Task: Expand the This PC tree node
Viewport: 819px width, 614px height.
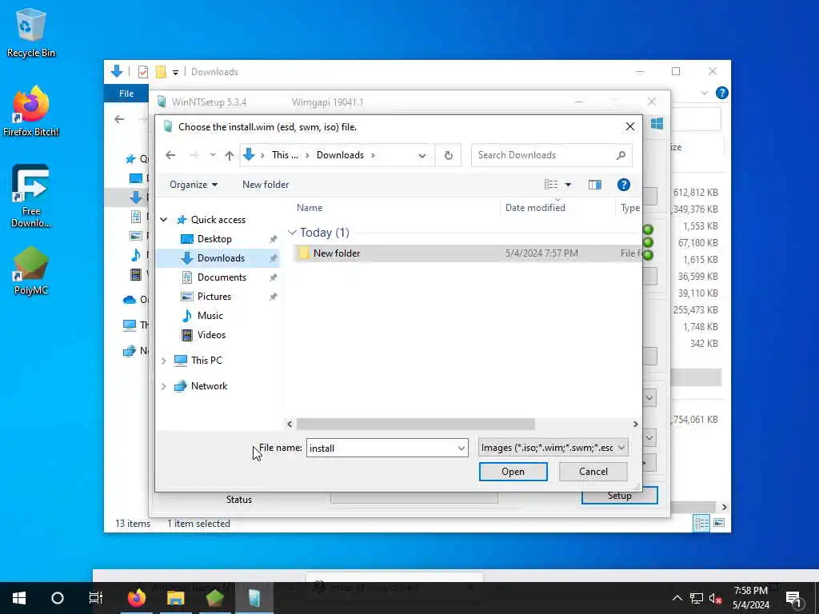Action: pyautogui.click(x=163, y=361)
